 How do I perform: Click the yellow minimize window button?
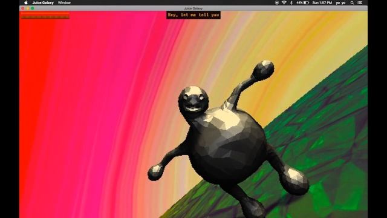tap(28, 8)
